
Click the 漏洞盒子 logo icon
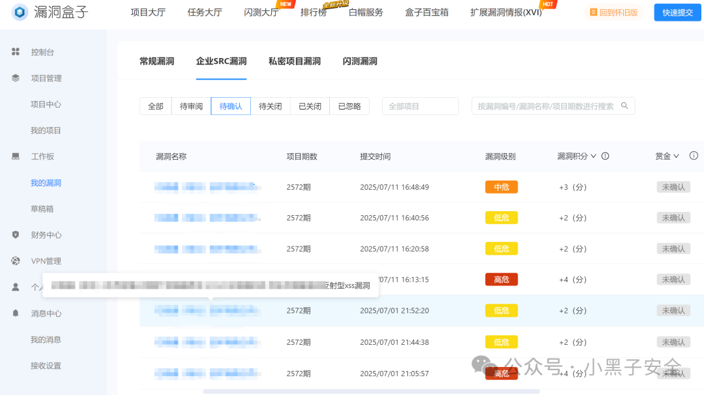click(x=20, y=12)
